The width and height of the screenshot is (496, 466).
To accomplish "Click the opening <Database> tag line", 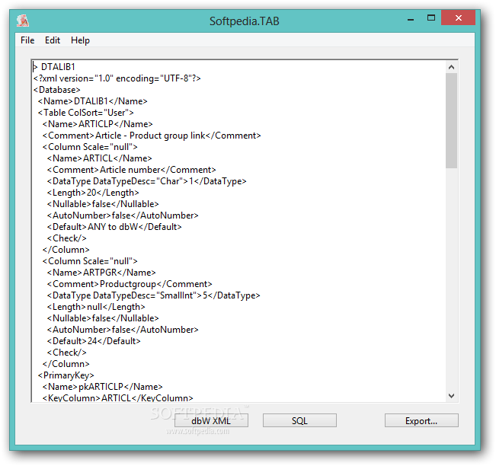I will [x=57, y=90].
